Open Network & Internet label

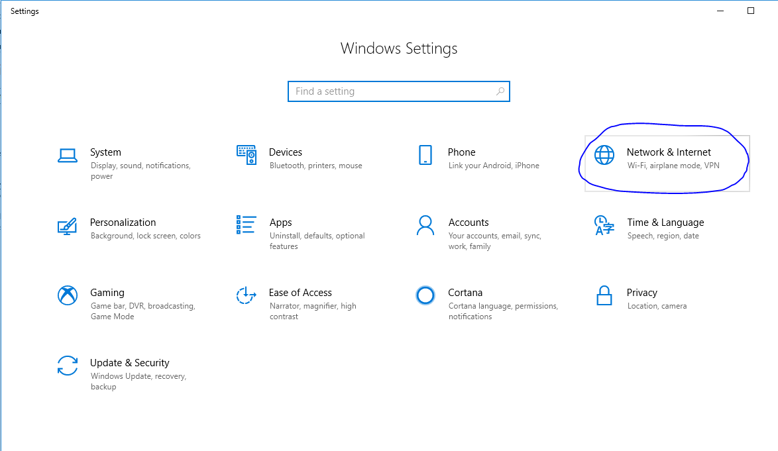coord(669,152)
